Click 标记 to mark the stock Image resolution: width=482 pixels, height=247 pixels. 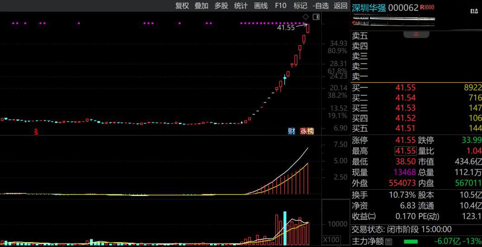(x=300, y=6)
